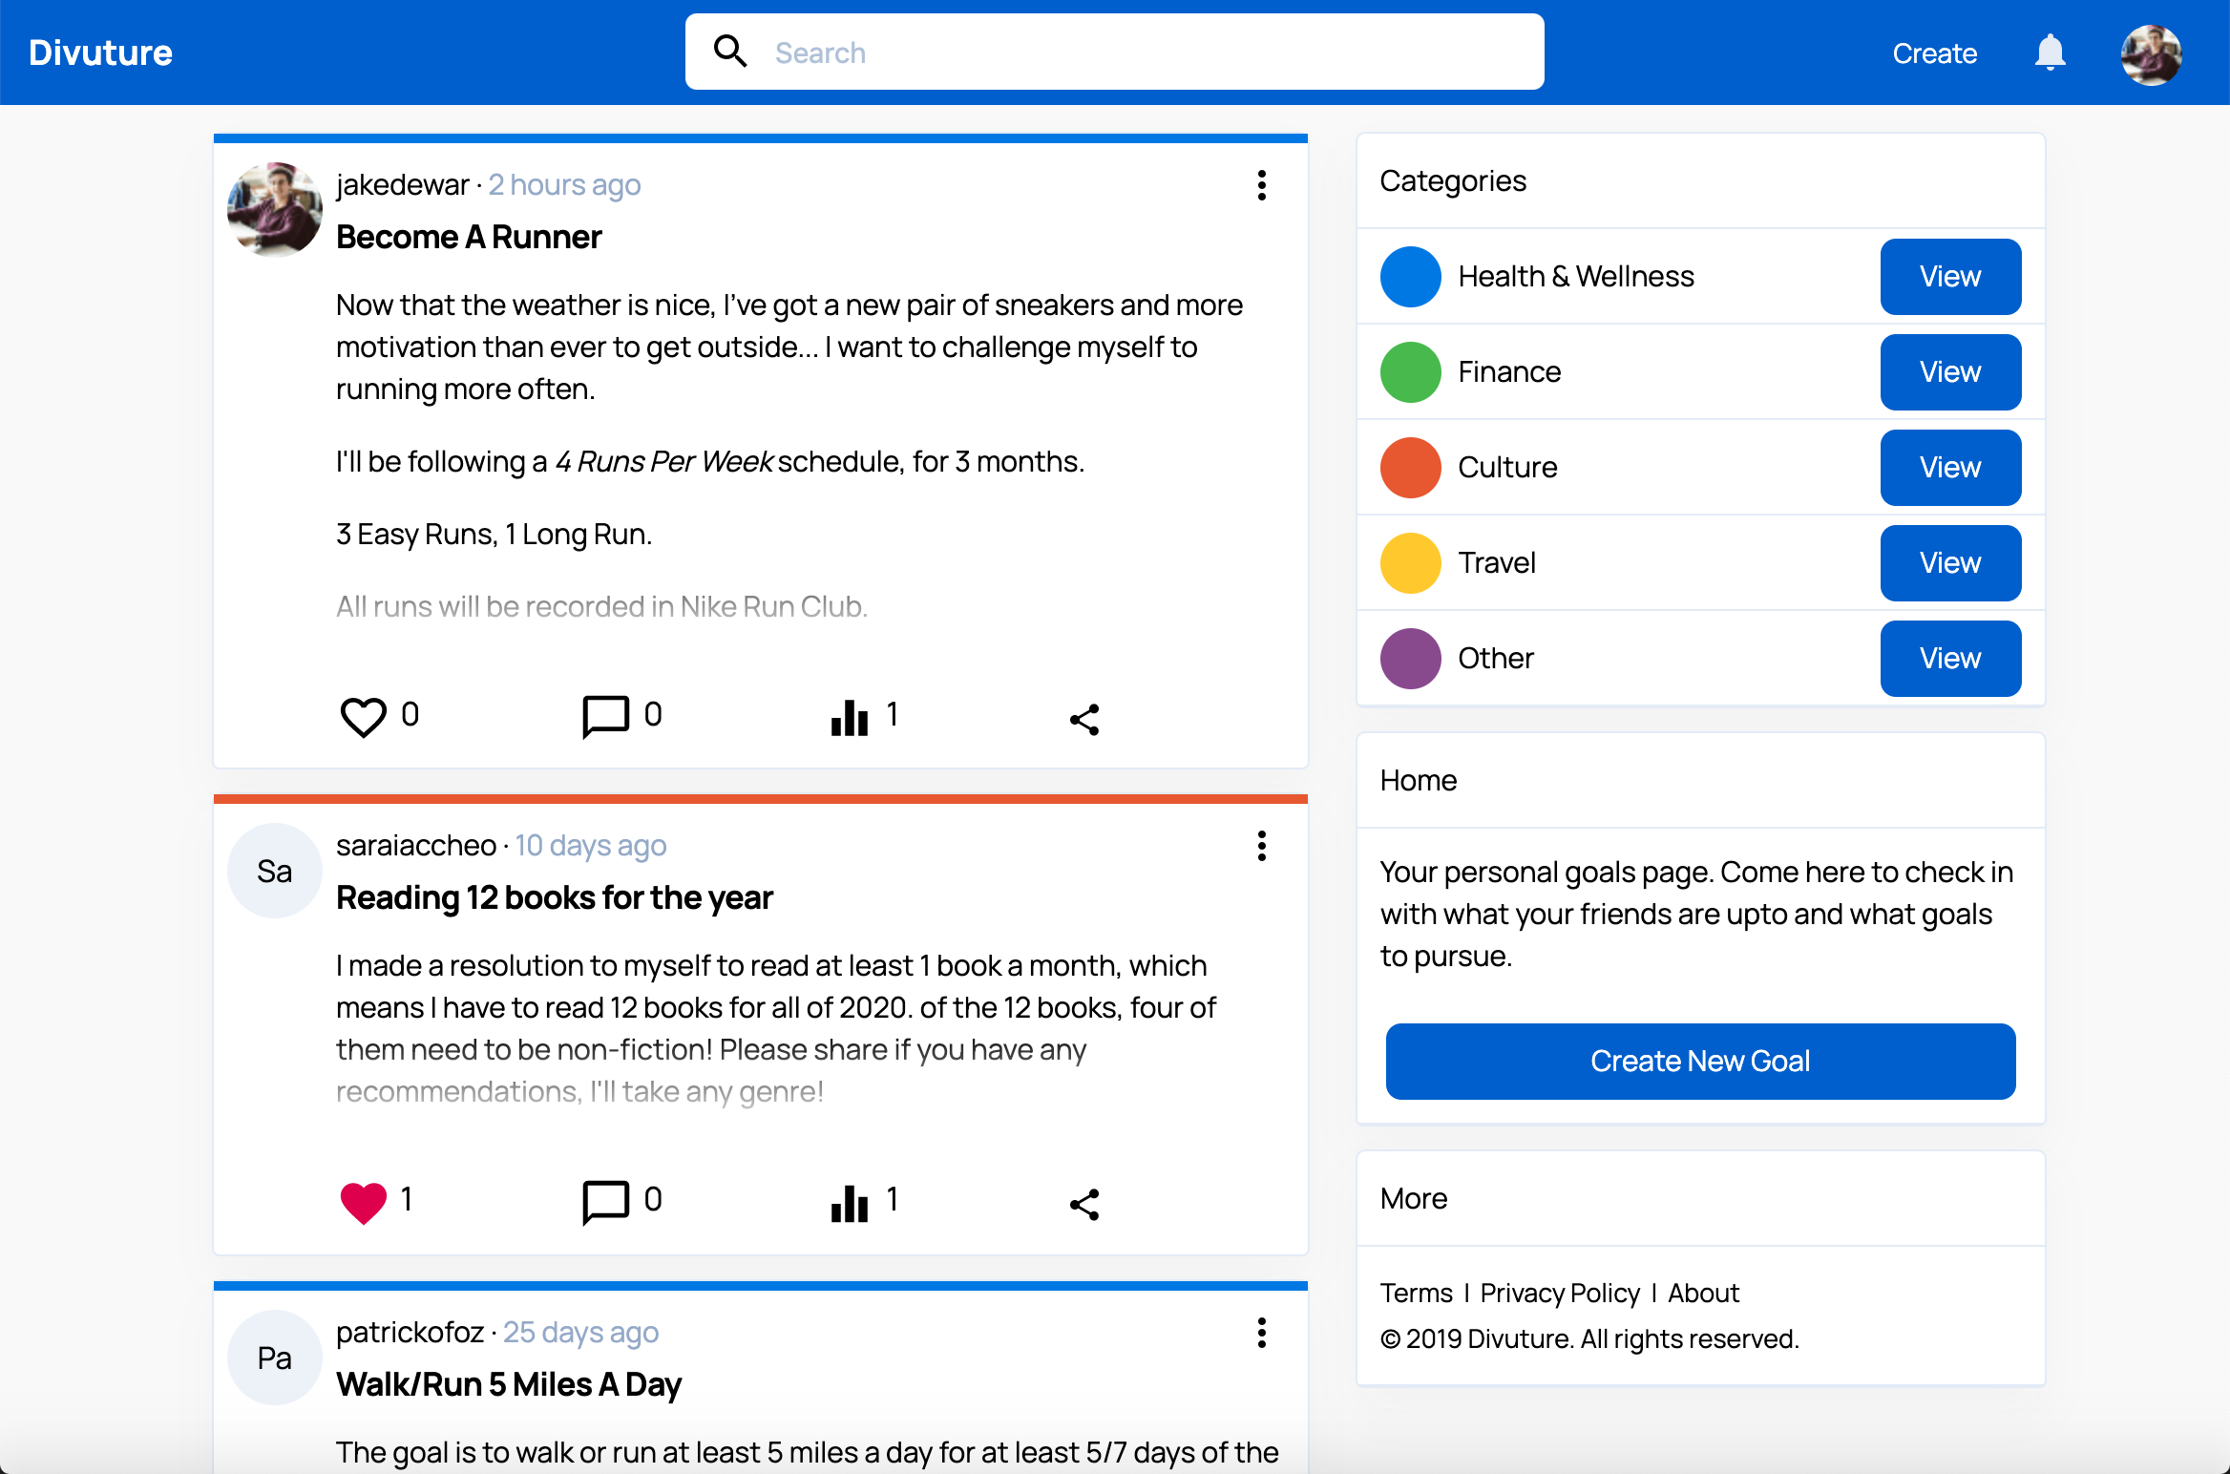The width and height of the screenshot is (2230, 1474).
Task: Share the Become A Runner post
Action: 1084,719
